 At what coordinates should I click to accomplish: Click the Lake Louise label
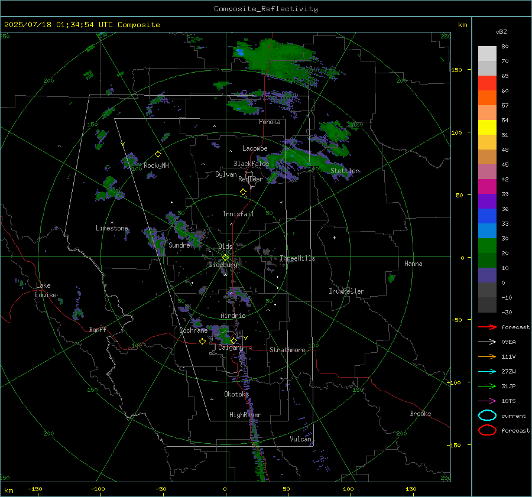point(46,290)
